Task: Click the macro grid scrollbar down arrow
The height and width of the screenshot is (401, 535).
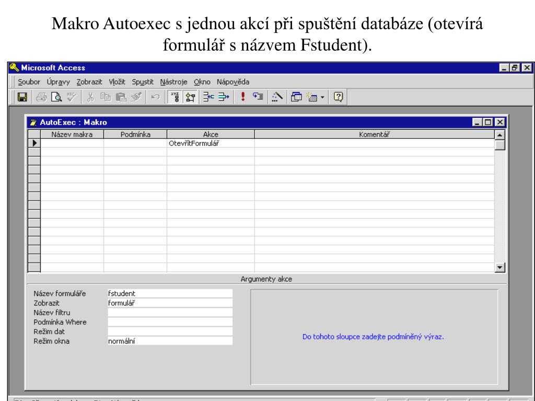Action: point(499,267)
